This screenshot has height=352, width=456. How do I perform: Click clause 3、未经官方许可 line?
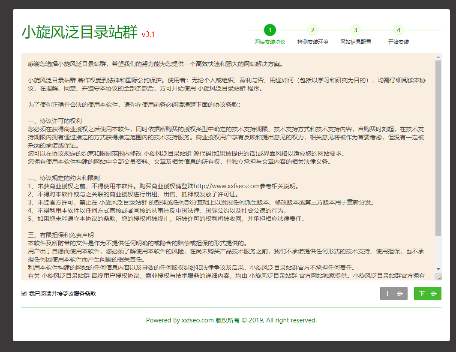[x=201, y=202]
